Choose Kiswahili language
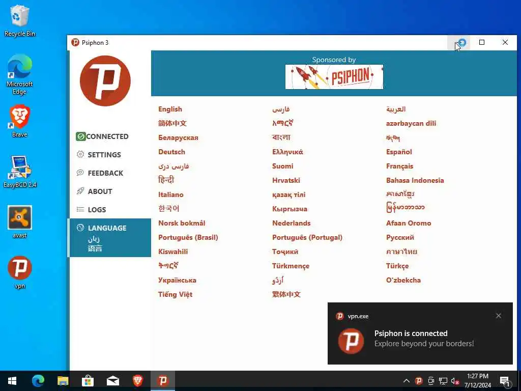This screenshot has width=521, height=391. click(x=173, y=252)
